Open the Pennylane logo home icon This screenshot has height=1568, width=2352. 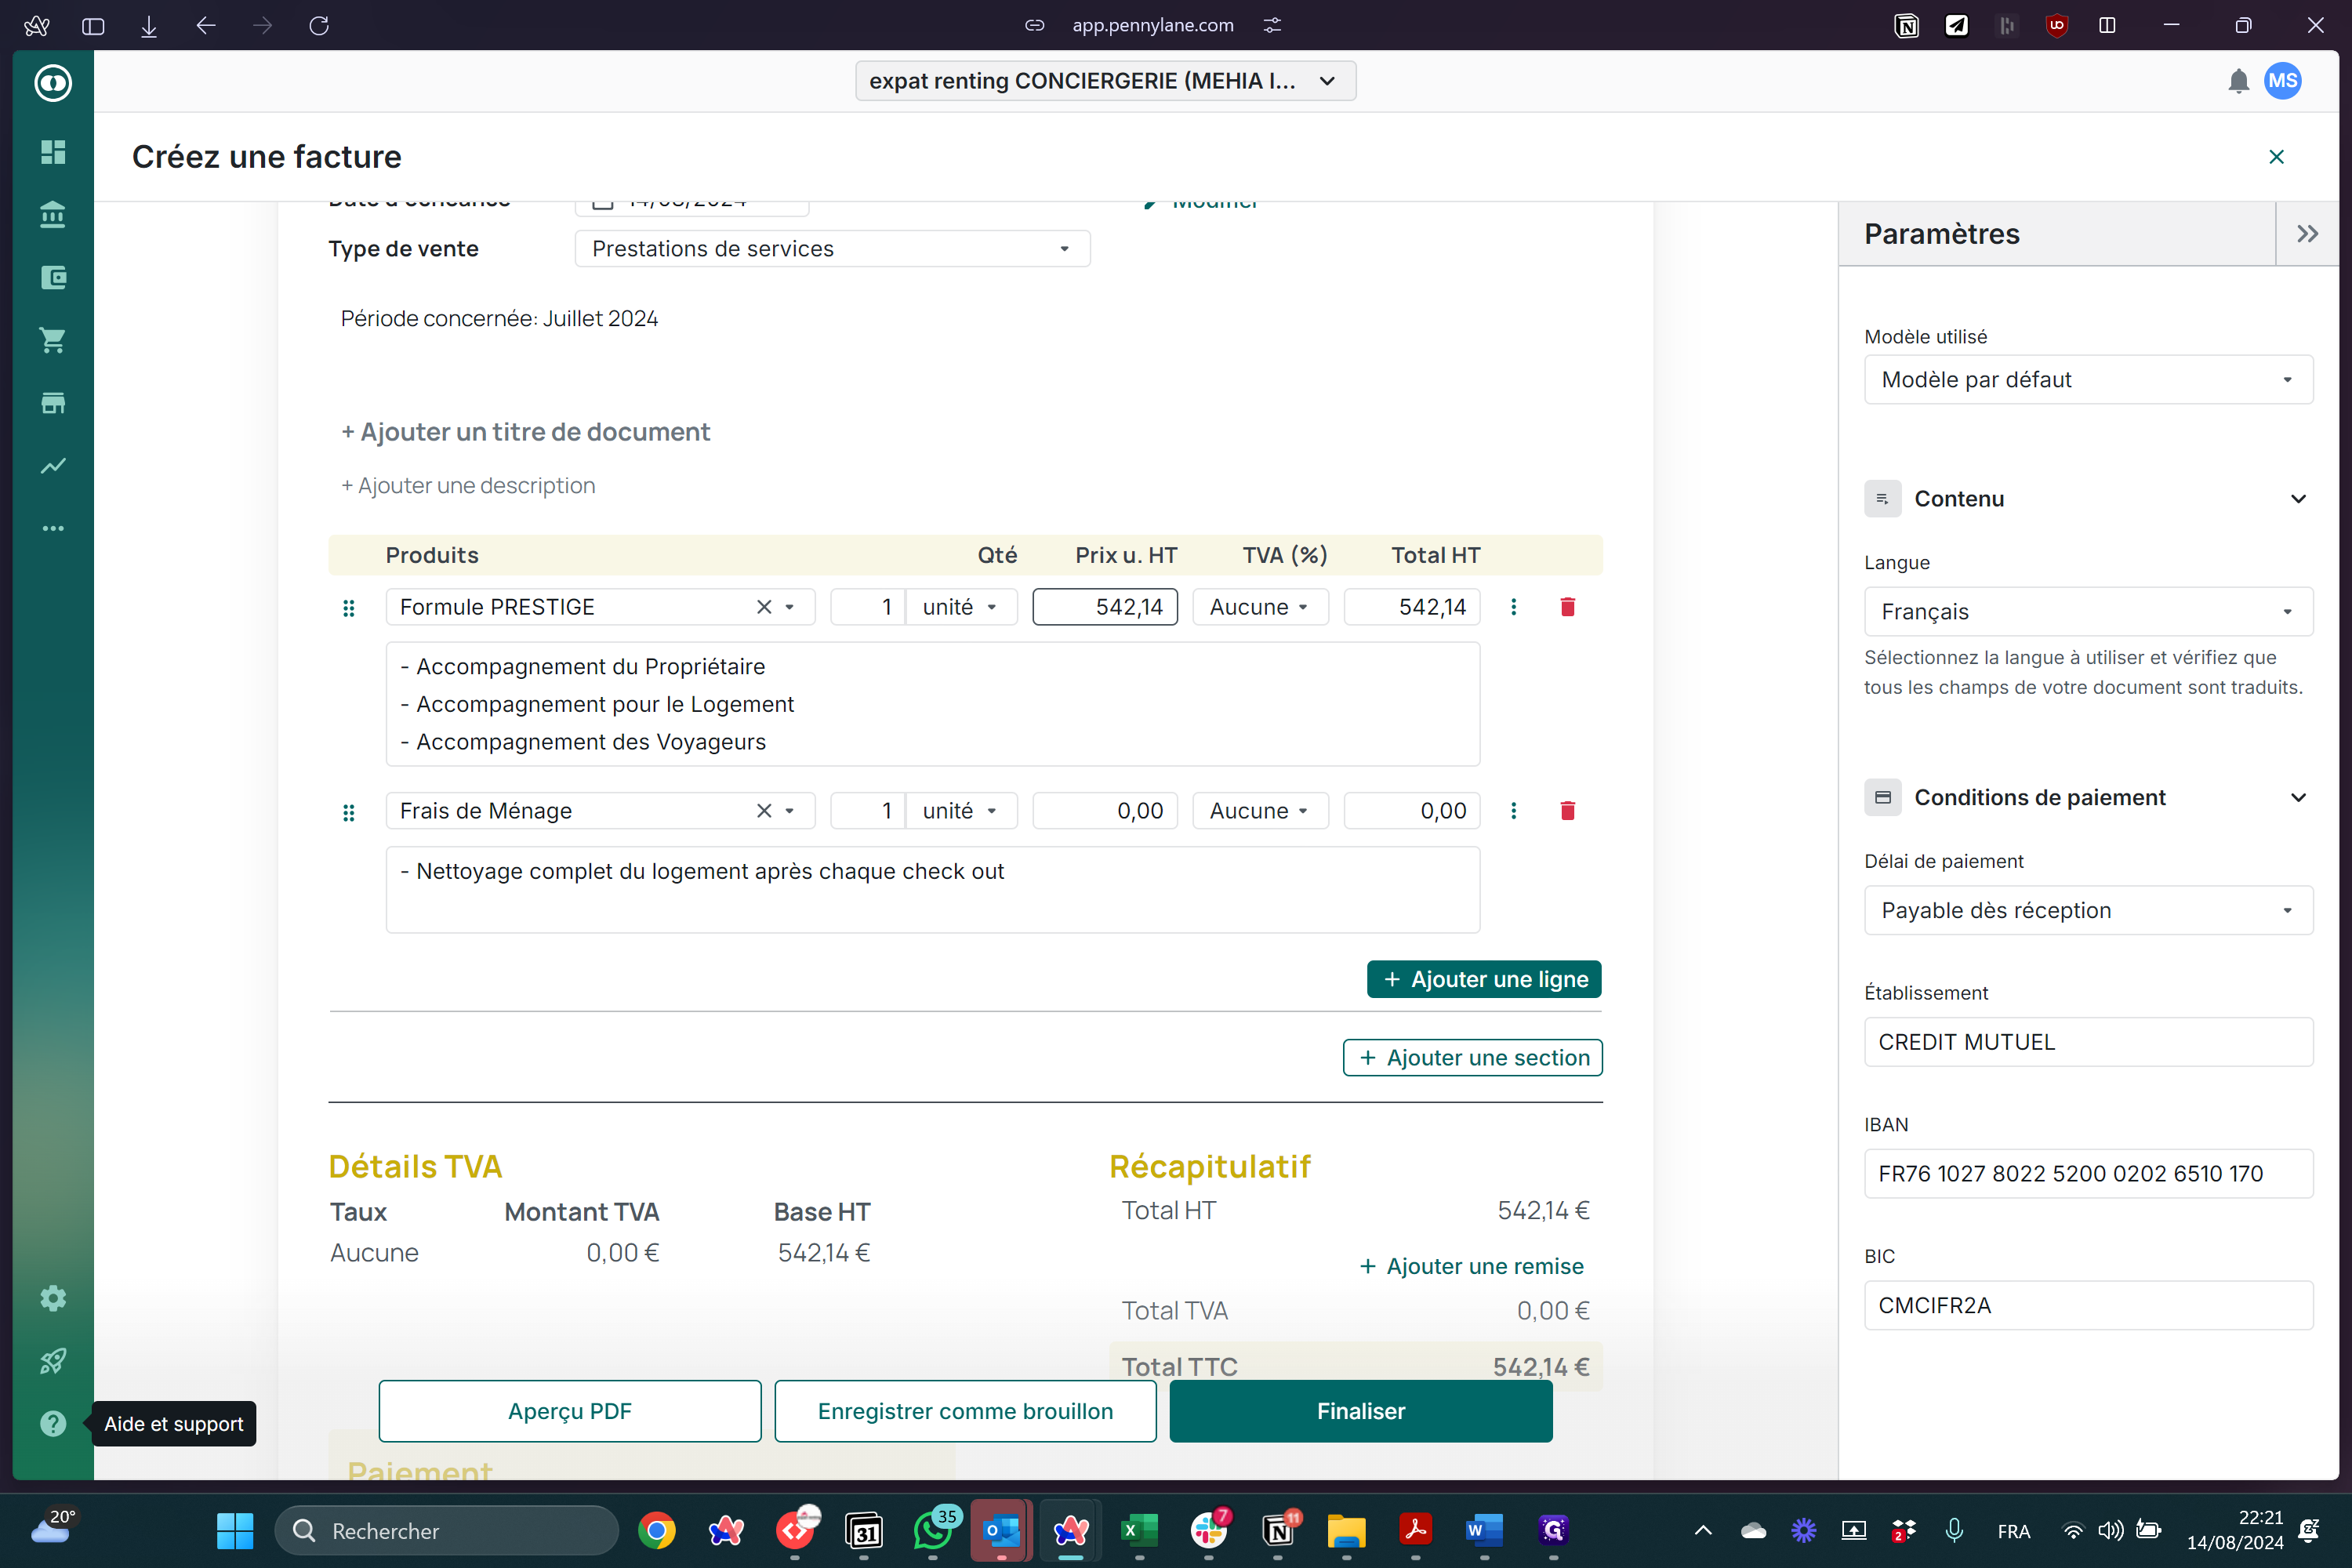[x=53, y=83]
